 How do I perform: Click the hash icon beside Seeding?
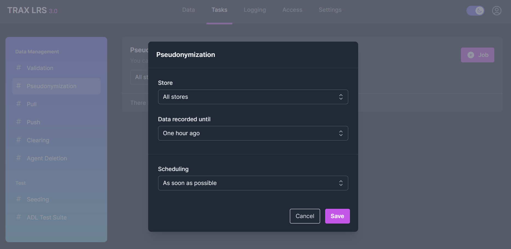pyautogui.click(x=19, y=199)
